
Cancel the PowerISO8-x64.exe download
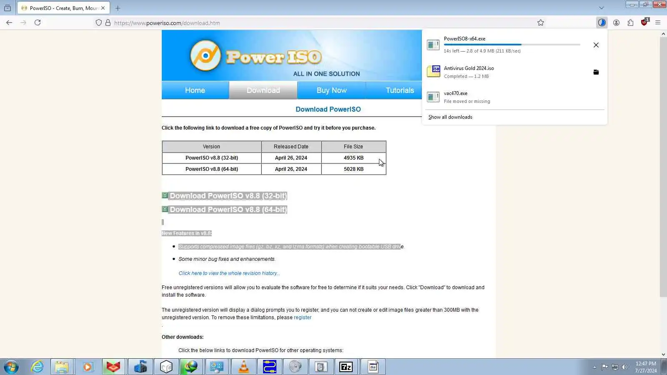point(596,45)
